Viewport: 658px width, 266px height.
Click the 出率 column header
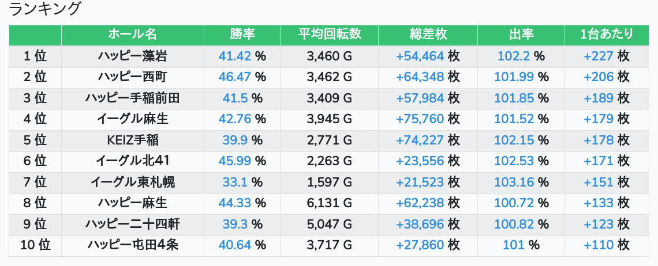point(521,35)
